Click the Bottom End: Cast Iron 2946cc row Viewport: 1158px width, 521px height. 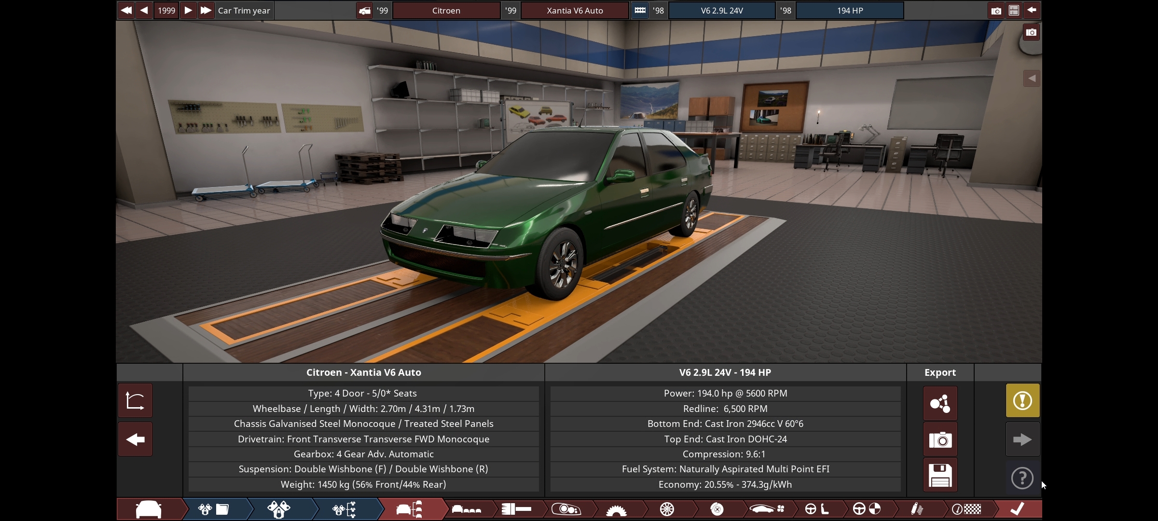pos(725,424)
